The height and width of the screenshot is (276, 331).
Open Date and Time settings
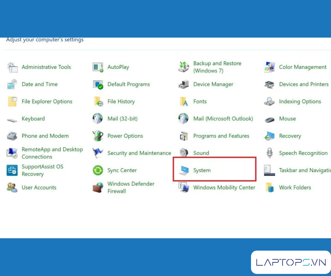pyautogui.click(x=39, y=84)
